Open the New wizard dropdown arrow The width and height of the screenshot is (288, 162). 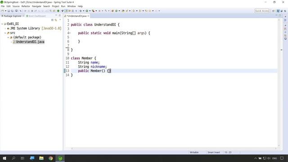[5, 11]
